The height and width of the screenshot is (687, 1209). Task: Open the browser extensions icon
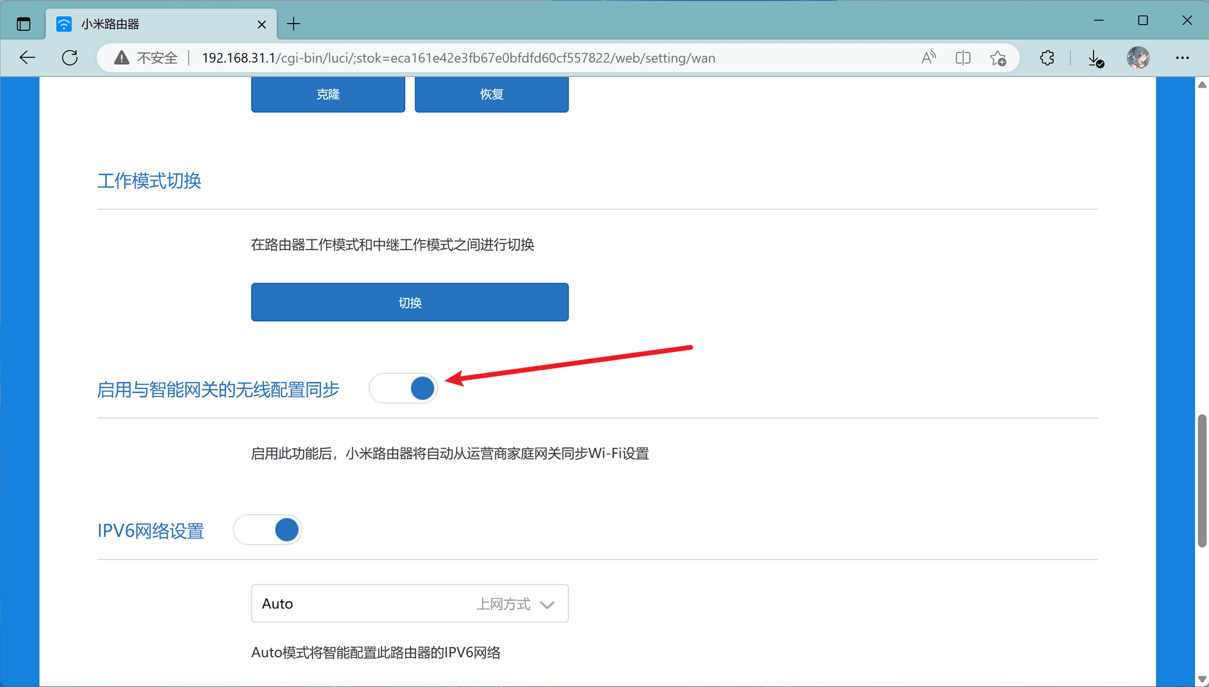pyautogui.click(x=1046, y=57)
